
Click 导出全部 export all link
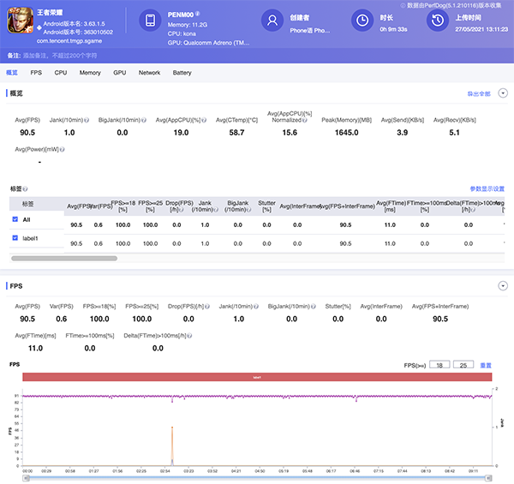coord(478,93)
